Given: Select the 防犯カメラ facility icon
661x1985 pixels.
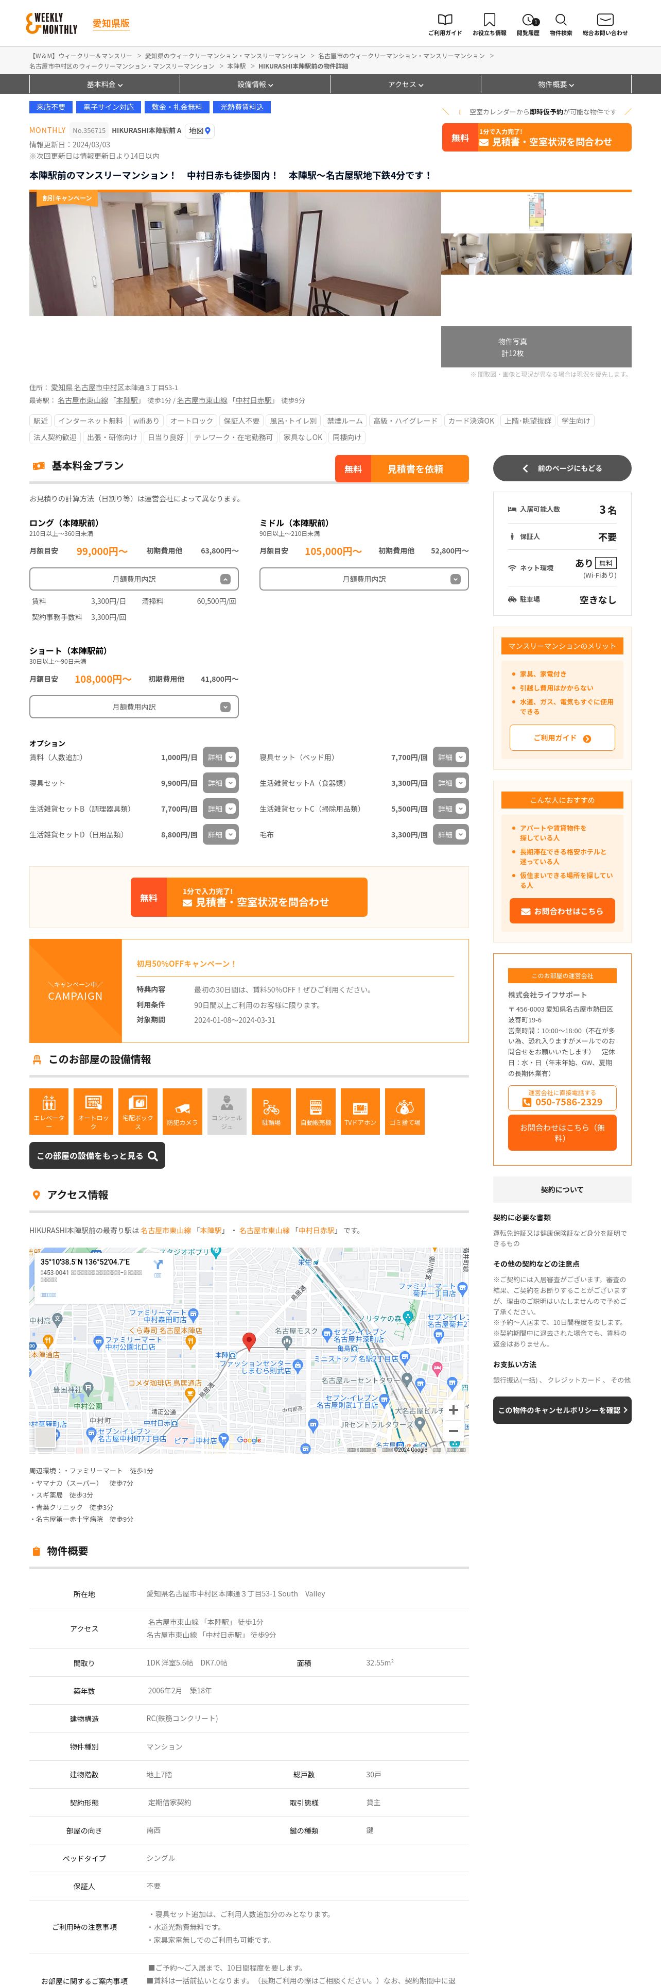Looking at the screenshot, I should (x=182, y=1111).
